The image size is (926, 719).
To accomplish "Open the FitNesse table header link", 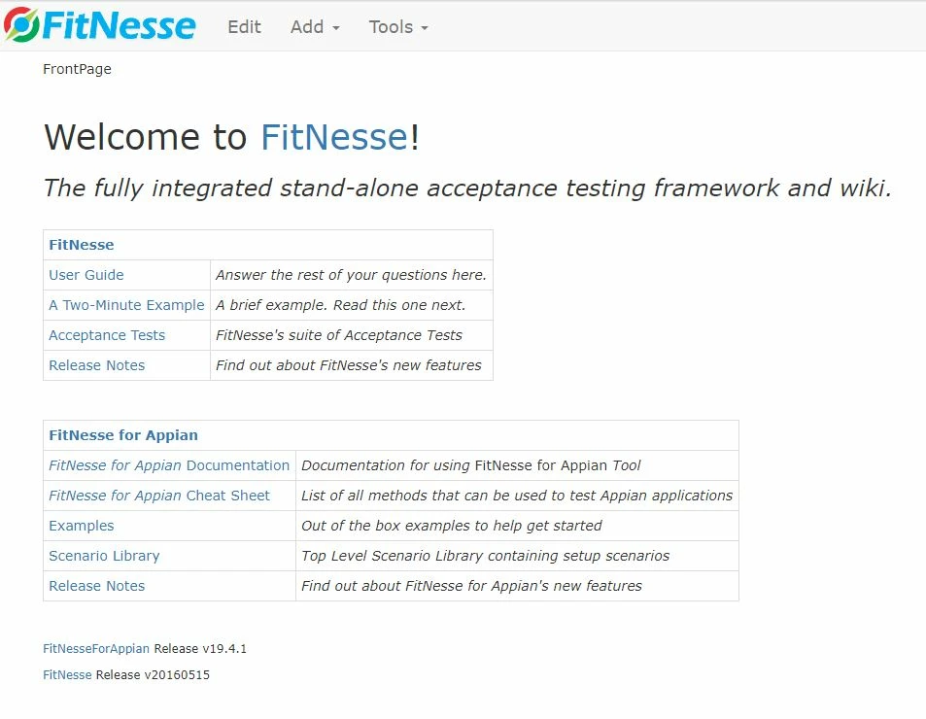I will 82,245.
